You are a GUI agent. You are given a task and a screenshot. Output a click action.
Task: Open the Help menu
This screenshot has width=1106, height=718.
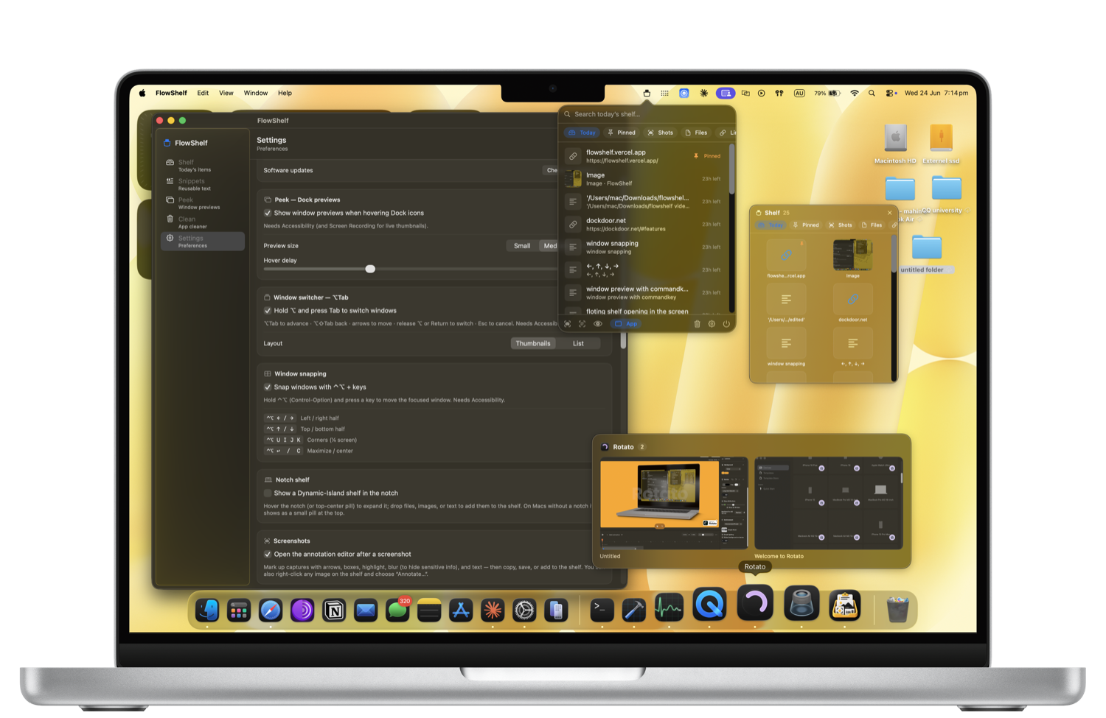pyautogui.click(x=285, y=94)
